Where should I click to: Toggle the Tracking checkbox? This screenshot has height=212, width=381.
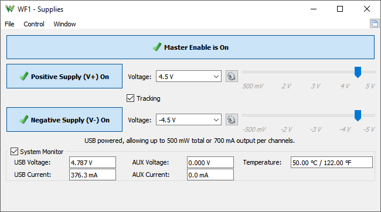pos(130,98)
